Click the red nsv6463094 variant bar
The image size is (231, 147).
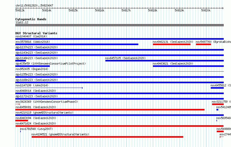pos(22,121)
